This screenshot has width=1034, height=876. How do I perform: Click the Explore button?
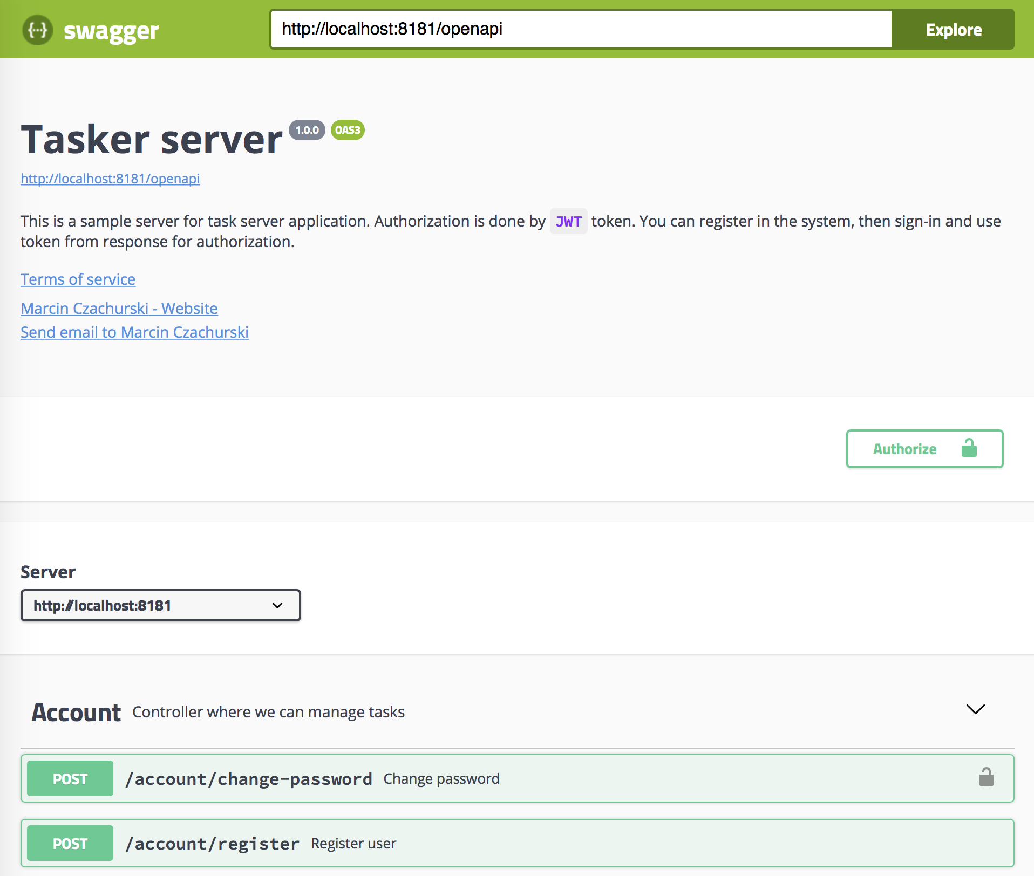pyautogui.click(x=953, y=29)
